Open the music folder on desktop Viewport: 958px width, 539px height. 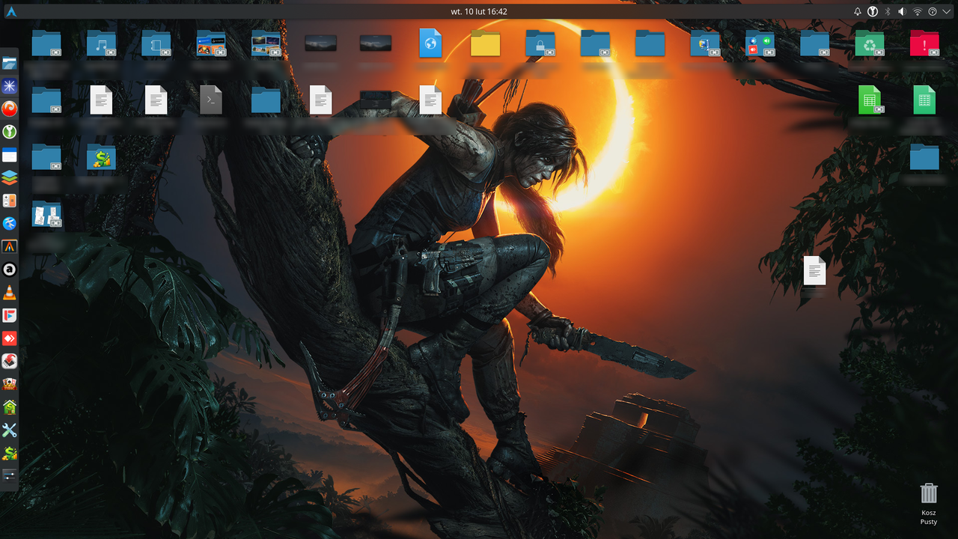[x=101, y=43]
